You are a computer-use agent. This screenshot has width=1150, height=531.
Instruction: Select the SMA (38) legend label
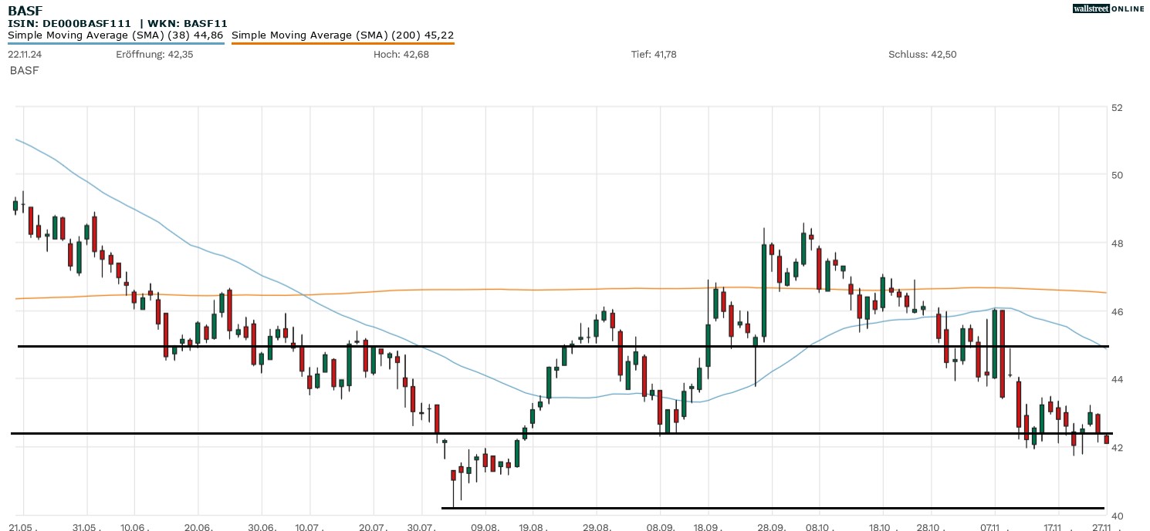[116, 35]
